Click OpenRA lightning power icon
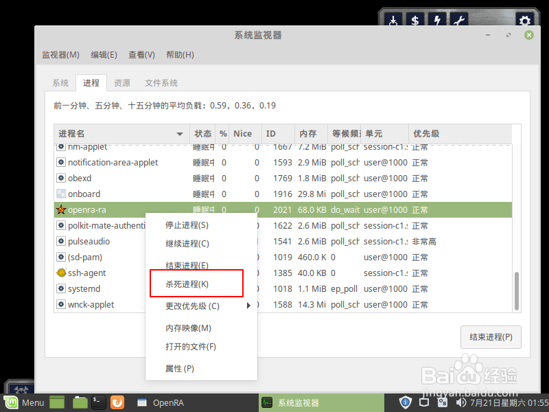This screenshot has width=549, height=412. point(437,20)
